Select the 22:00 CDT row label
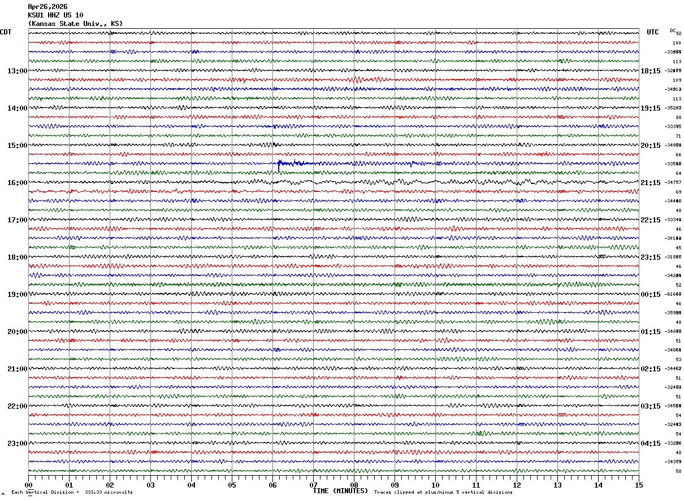 point(18,406)
